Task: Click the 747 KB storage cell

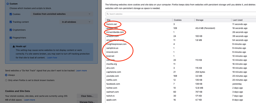Action: coord(199,92)
